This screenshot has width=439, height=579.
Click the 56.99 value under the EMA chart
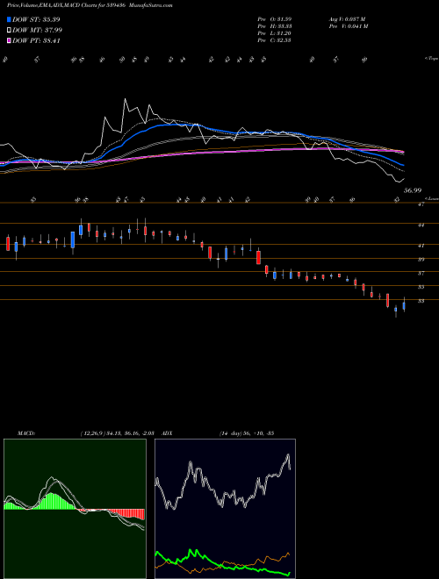[413, 190]
